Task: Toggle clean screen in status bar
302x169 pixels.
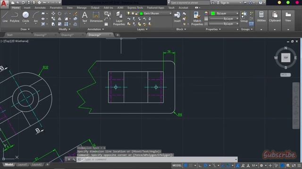Action: click(294, 165)
